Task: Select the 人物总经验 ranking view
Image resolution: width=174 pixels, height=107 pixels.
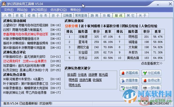Action: tap(149, 26)
